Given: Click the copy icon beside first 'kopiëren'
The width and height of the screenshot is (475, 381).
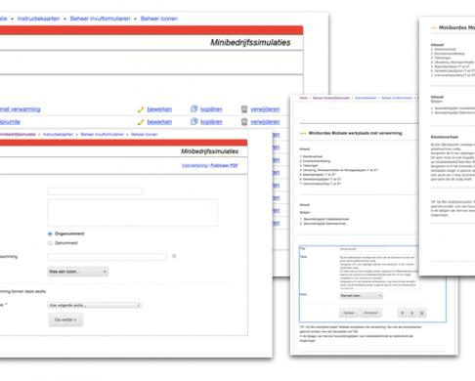Looking at the screenshot, I should 194,108.
